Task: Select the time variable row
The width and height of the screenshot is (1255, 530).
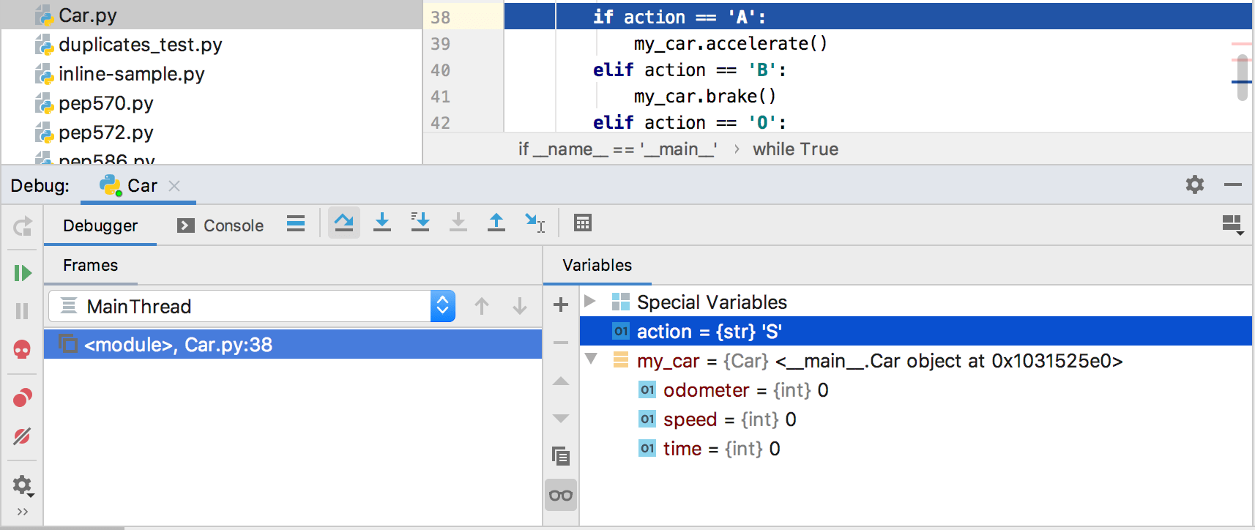Action: pyautogui.click(x=916, y=448)
